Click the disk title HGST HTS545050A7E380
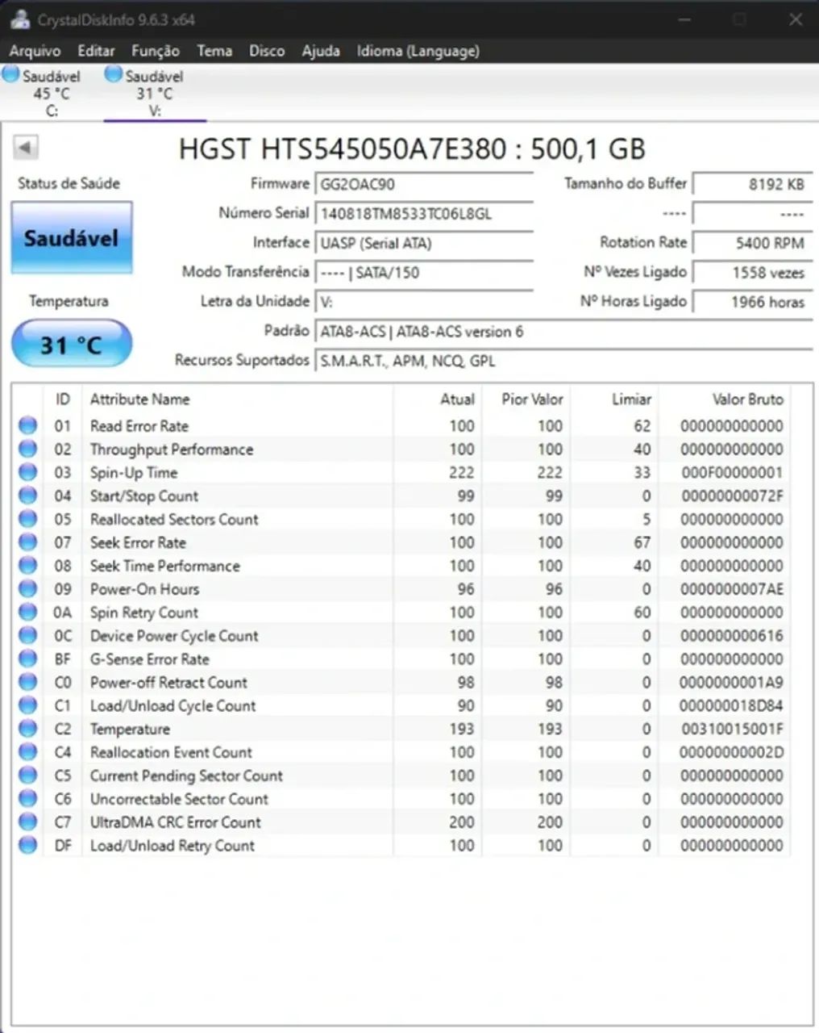Viewport: 819px width, 1033px height. coord(412,149)
